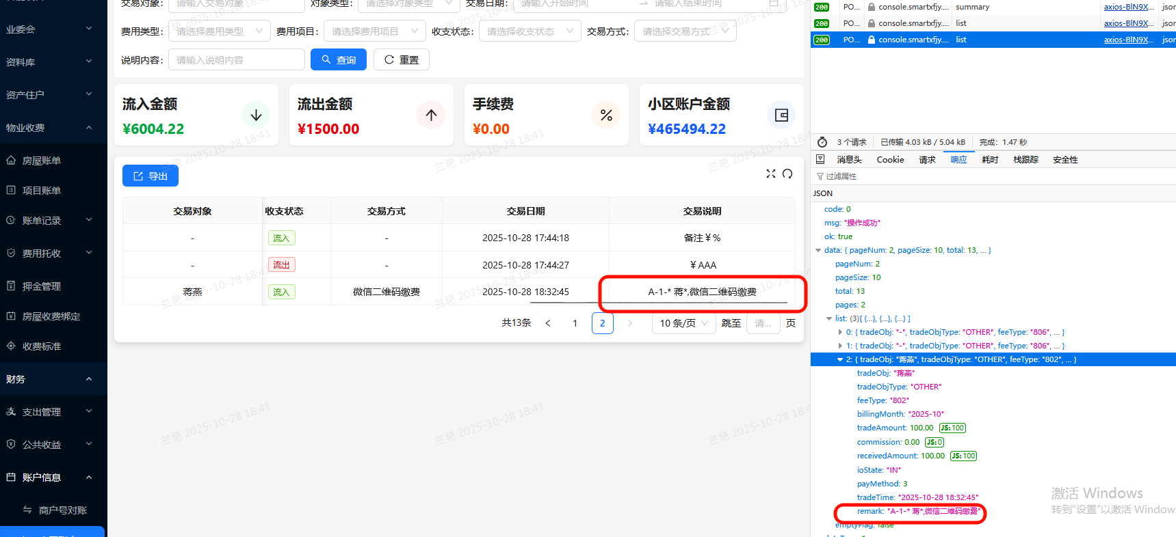1176x537 pixels.
Task: Open the 费用类型 dropdown
Action: pos(219,31)
